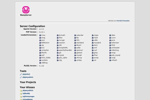Click the xmlreader extension name
This screenshot has height=100, width=150.
point(115,48)
